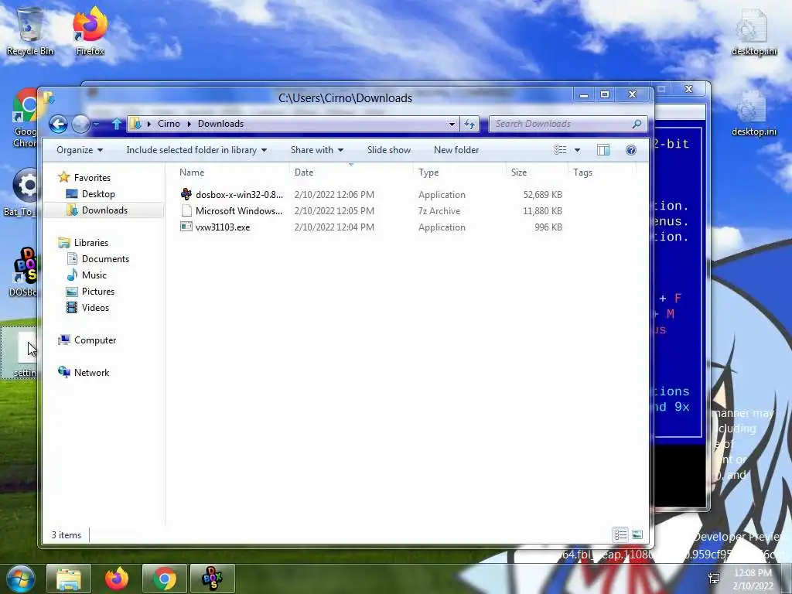This screenshot has width=792, height=594.
Task: Change view with the view icon
Action: coord(560,150)
